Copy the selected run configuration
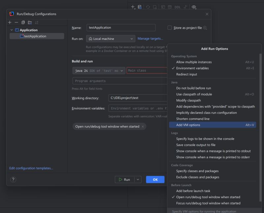 pyautogui.click(x=23, y=22)
